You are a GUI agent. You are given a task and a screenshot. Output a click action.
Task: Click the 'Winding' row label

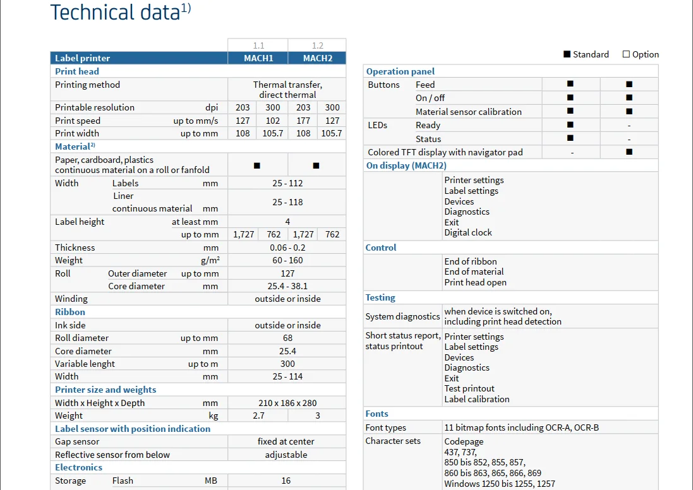pyautogui.click(x=71, y=299)
